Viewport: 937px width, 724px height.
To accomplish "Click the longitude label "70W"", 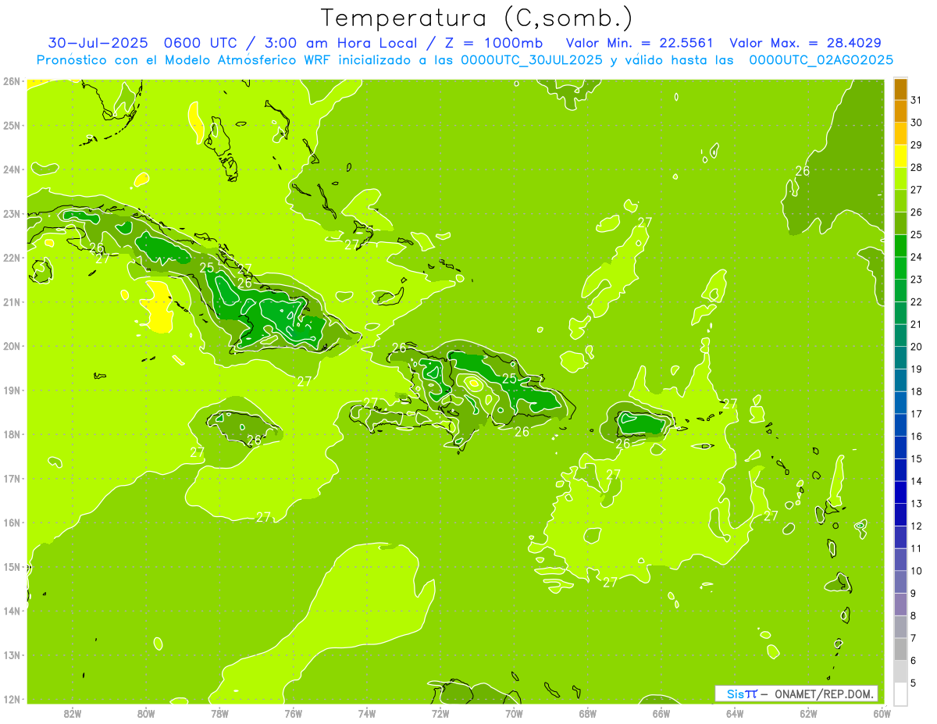I will click(514, 712).
